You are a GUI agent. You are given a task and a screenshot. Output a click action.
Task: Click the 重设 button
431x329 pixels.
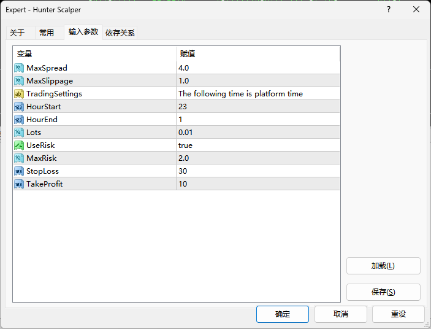(x=398, y=314)
